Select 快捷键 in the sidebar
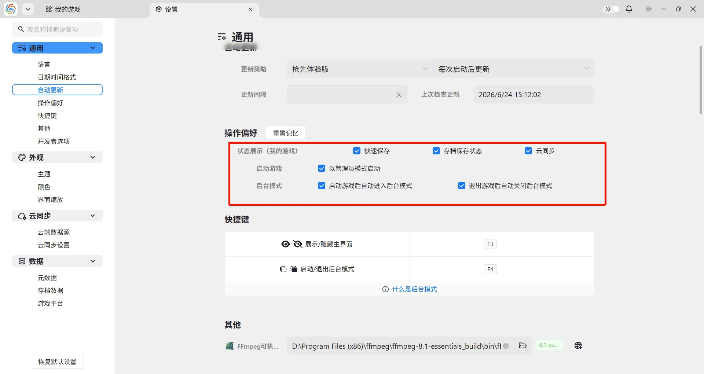Screen dimensions: 704x374 (x=47, y=116)
